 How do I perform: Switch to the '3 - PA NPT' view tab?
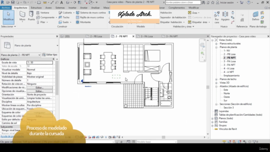[x=172, y=36]
